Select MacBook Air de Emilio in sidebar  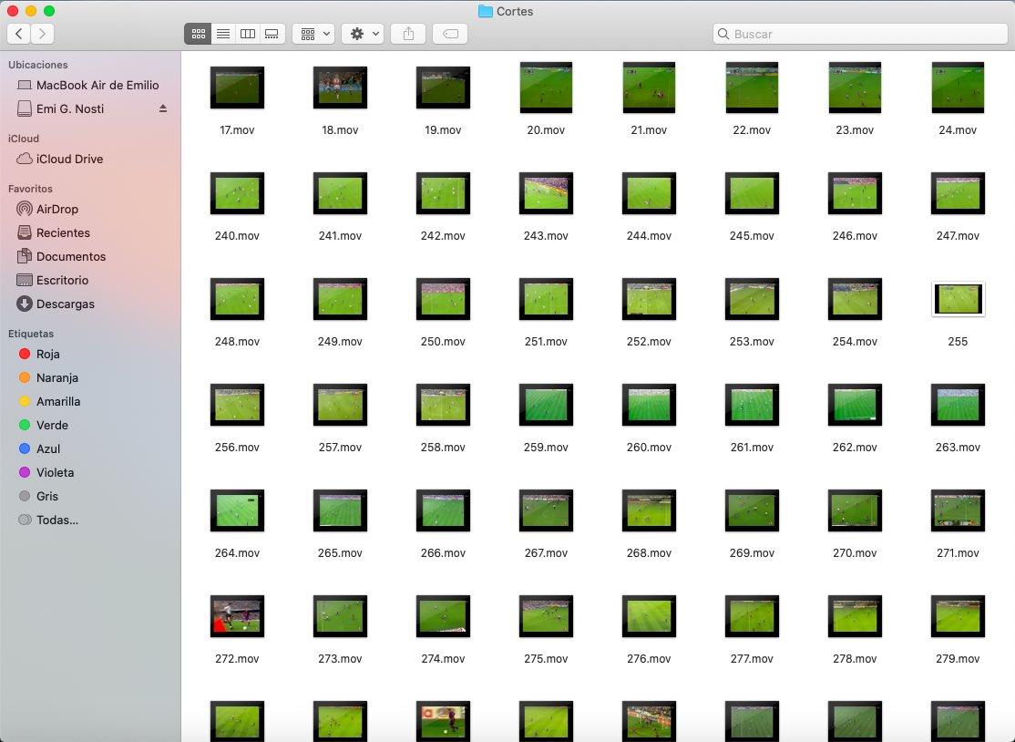point(90,85)
